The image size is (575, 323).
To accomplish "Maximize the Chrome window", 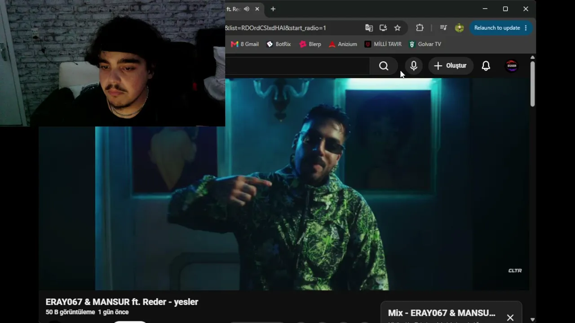I will [505, 9].
